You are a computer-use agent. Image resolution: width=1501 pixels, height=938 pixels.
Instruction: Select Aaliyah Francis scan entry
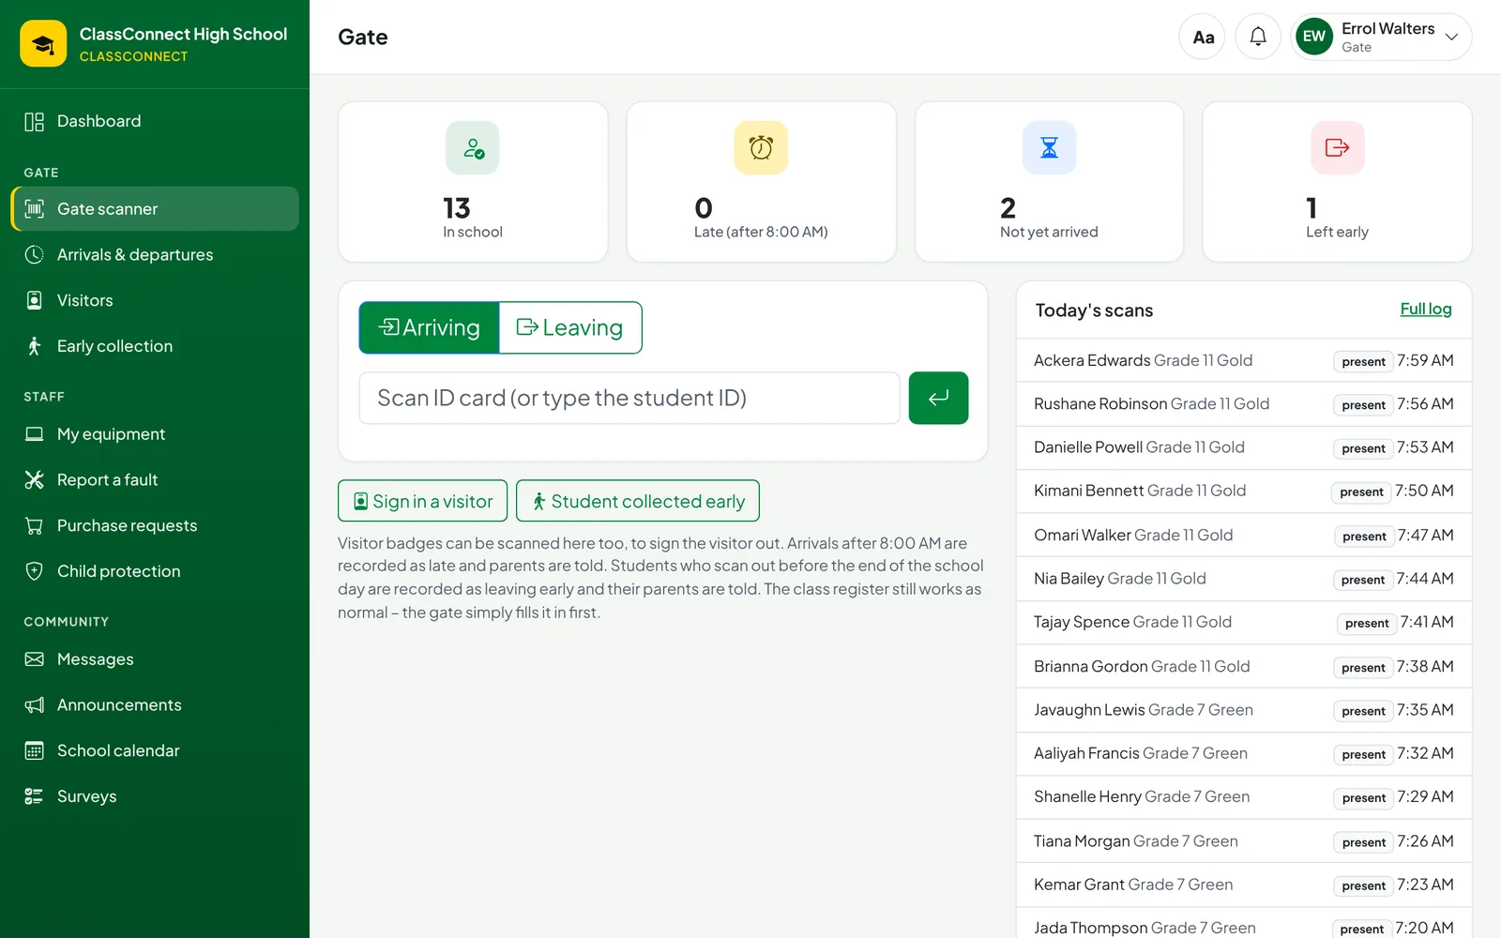point(1243,753)
